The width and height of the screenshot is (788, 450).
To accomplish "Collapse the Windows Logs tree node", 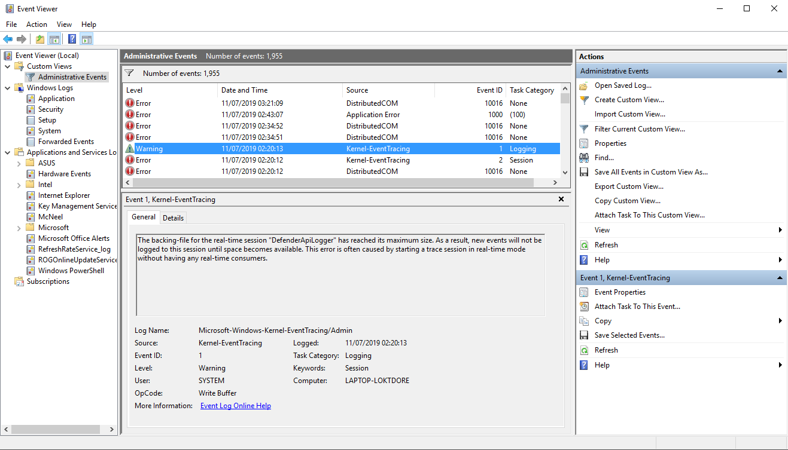I will click(x=8, y=88).
